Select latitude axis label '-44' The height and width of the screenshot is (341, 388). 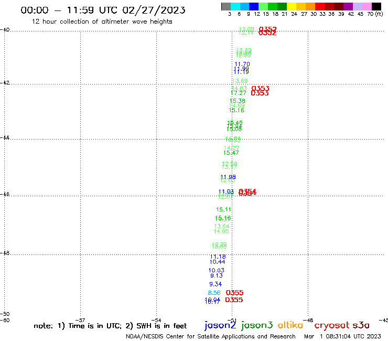click(5, 137)
